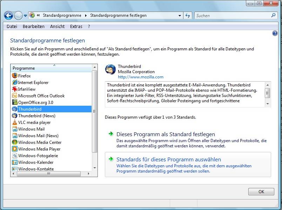Open the Ansicht menu
The width and height of the screenshot is (282, 210).
(x=58, y=26)
